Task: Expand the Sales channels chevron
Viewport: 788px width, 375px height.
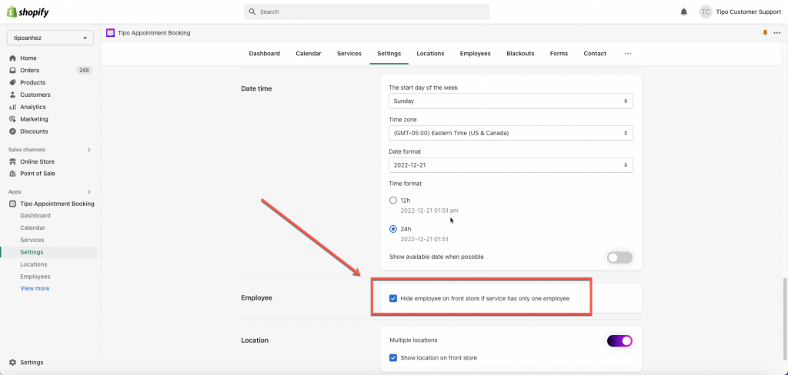Action: pos(89,150)
